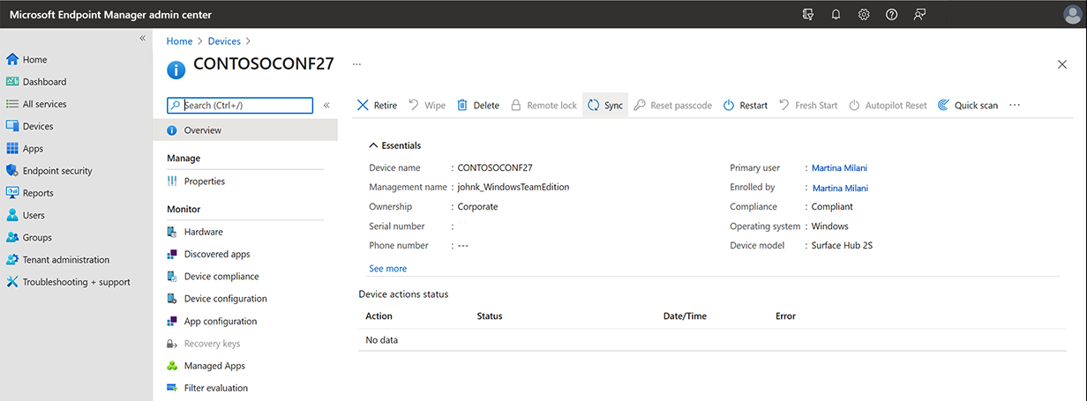Run a Quick scan on device
The width and height of the screenshot is (1087, 401).
(x=968, y=105)
